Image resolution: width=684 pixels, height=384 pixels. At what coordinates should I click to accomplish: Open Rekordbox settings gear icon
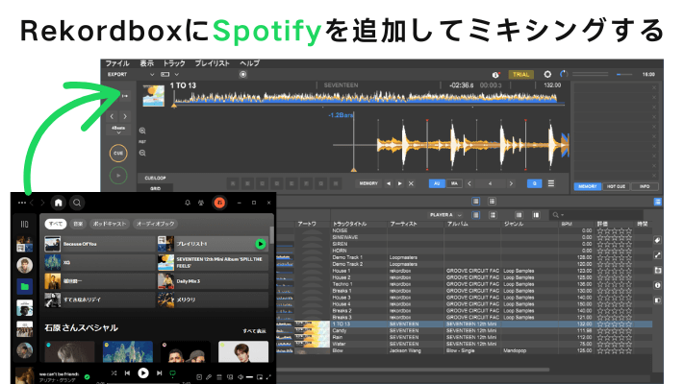tap(547, 75)
